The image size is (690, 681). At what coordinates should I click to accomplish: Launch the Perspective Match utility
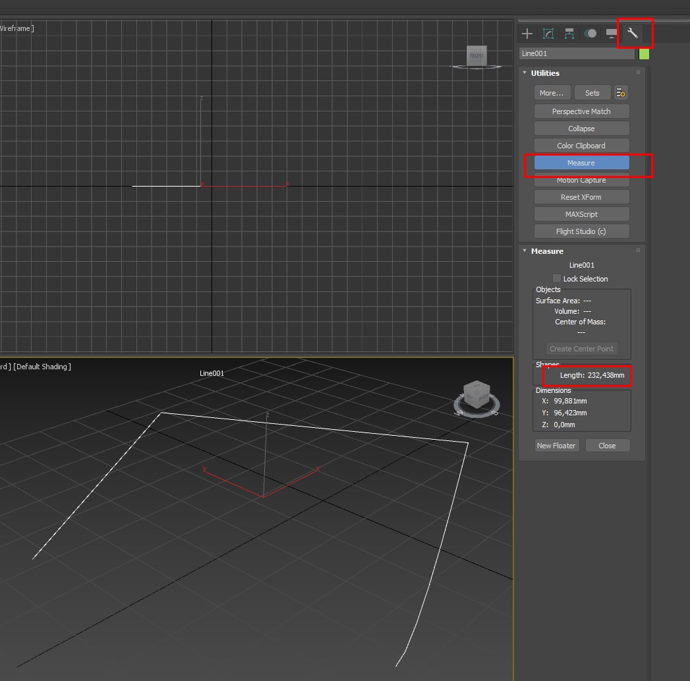(x=581, y=111)
